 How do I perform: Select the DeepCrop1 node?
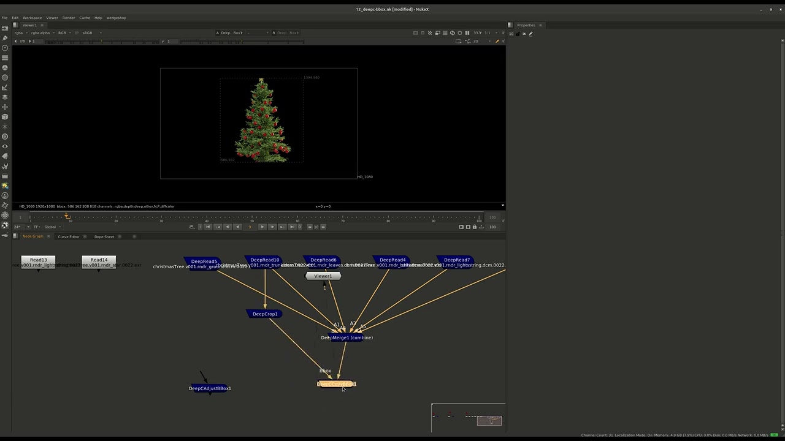(265, 314)
